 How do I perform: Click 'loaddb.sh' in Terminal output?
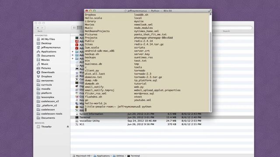point(141,15)
